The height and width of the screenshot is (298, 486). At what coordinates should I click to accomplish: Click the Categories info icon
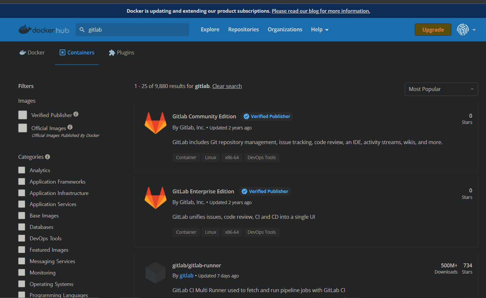coord(48,157)
